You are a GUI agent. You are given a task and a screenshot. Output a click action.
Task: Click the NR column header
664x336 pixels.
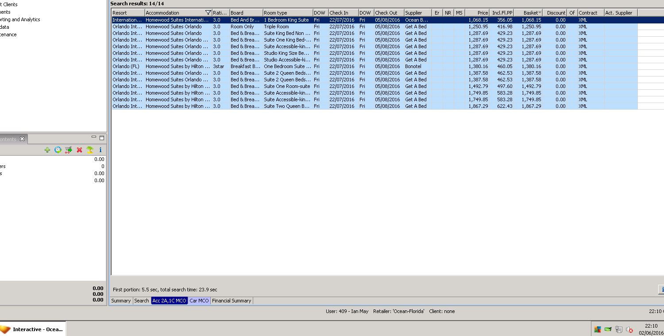pos(448,13)
